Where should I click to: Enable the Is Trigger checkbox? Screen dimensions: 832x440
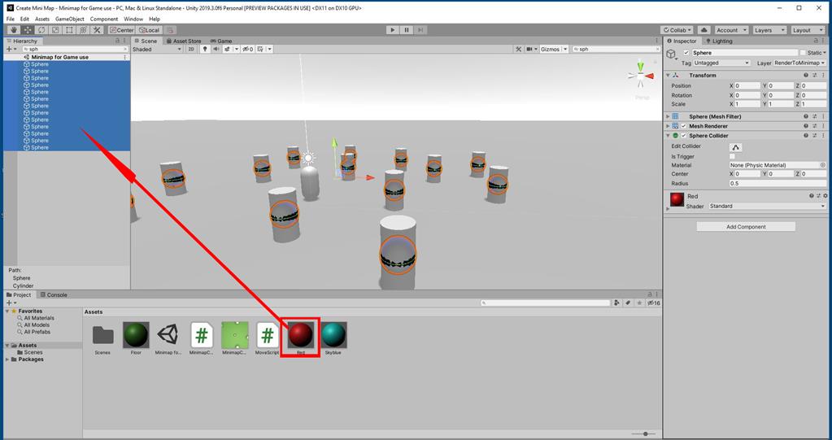click(732, 157)
